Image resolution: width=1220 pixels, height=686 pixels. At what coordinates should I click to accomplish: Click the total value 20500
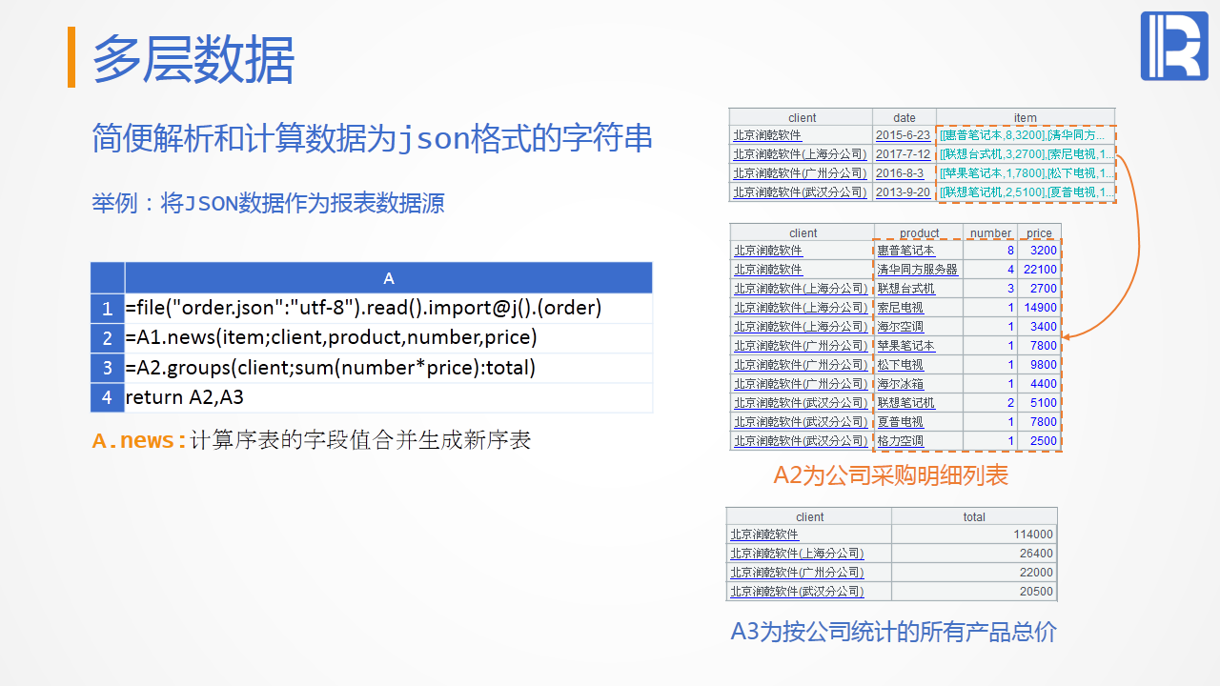(x=1037, y=592)
